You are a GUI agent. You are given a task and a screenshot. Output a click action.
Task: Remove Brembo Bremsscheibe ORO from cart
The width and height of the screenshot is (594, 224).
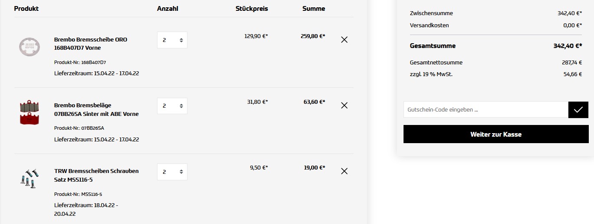(345, 40)
